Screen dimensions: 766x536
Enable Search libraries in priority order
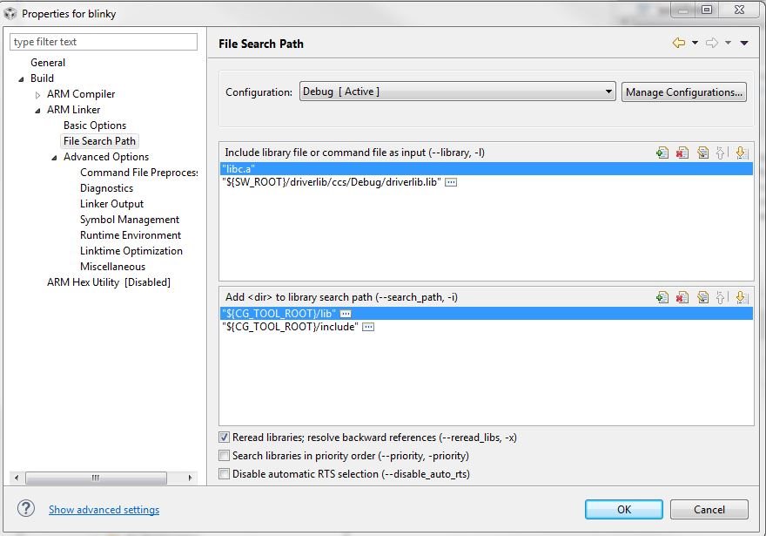pyautogui.click(x=225, y=455)
